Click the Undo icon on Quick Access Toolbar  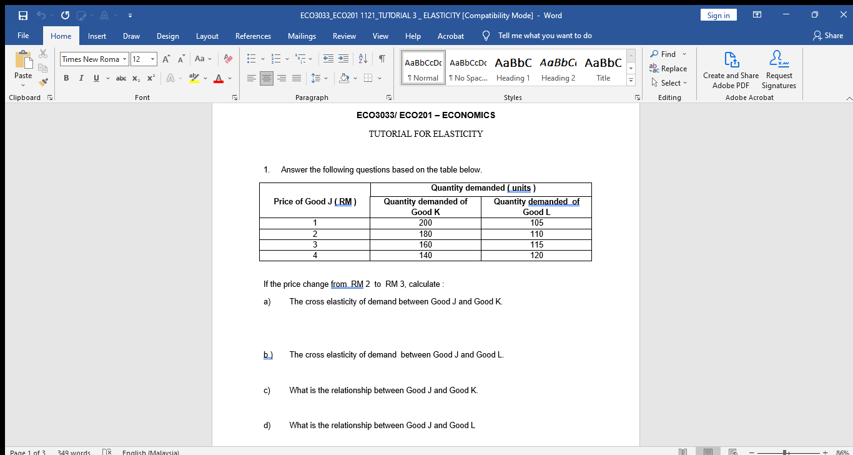[x=41, y=14]
